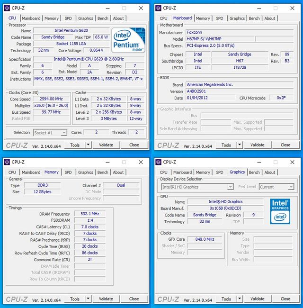Image resolution: width=303 pixels, height=308 pixels.
Task: Switch to Graphics tab in Memory window
Action: pos(86,172)
